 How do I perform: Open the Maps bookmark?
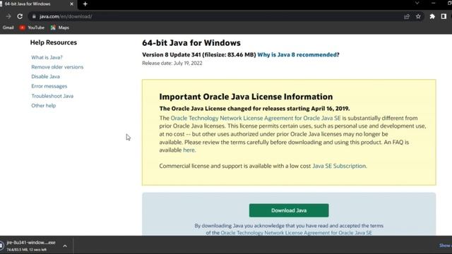pos(59,28)
